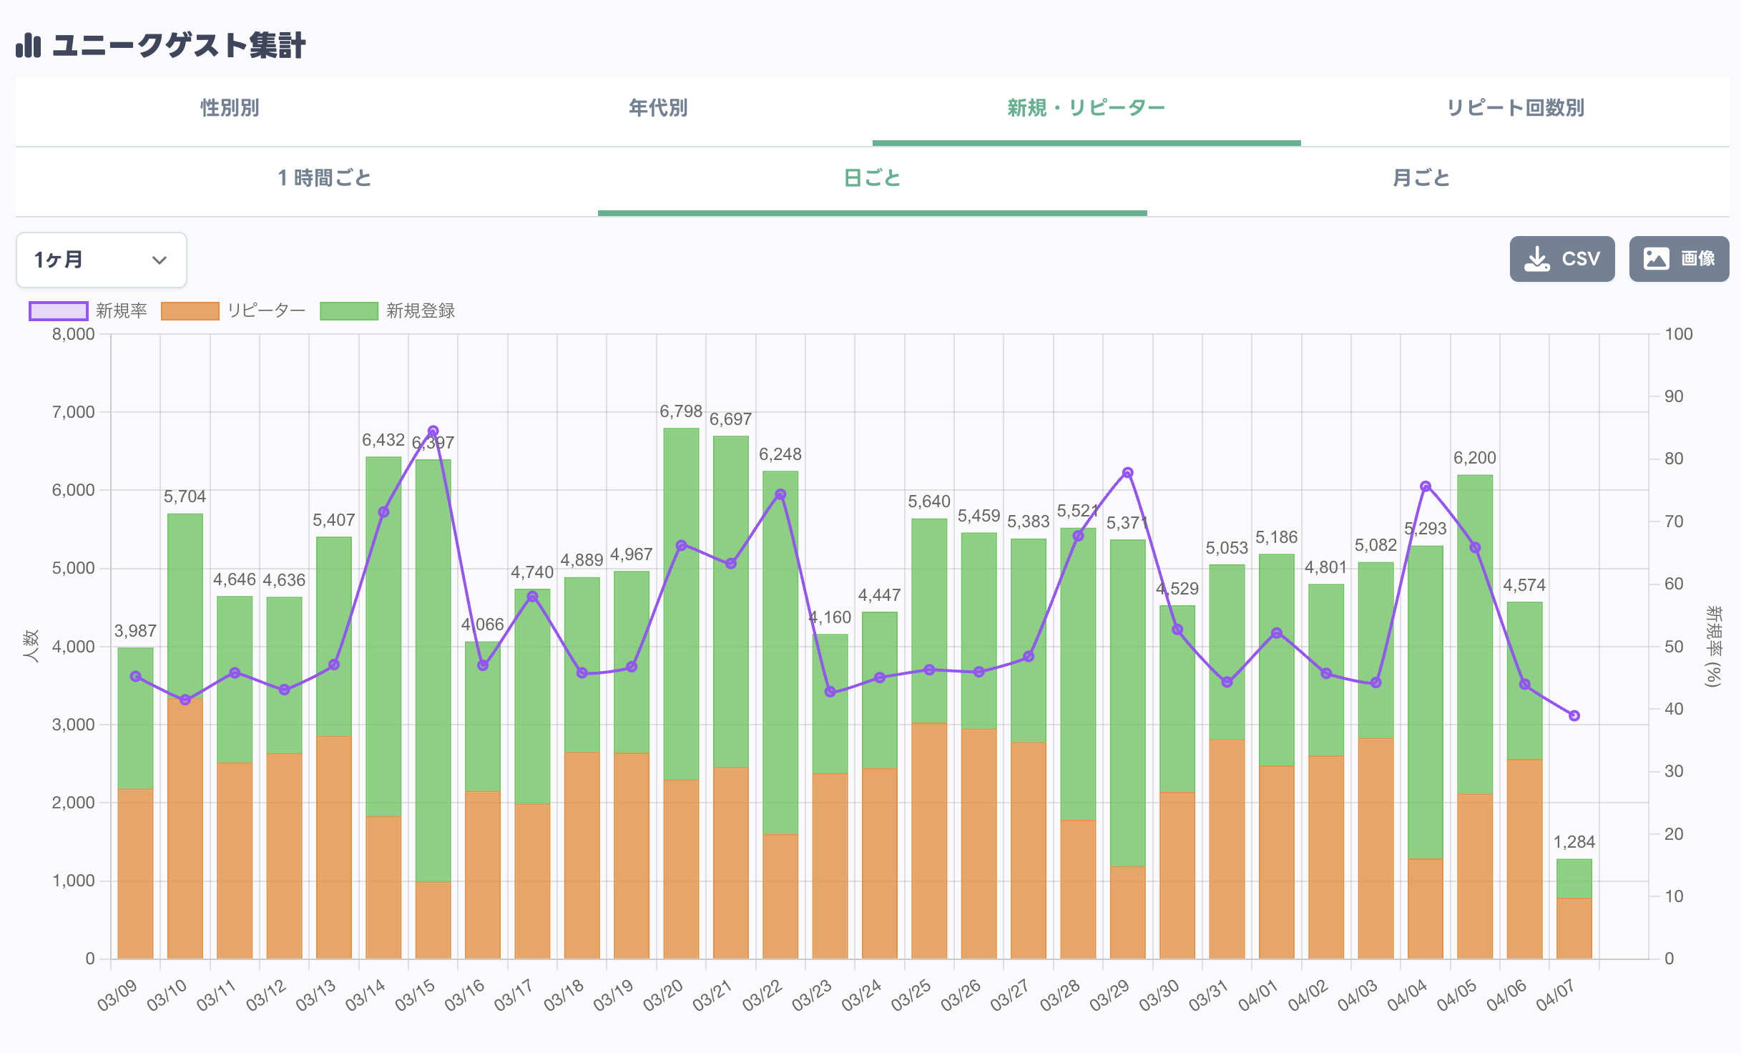
Task: Click the picture icon on the 画像 button
Action: [1656, 259]
